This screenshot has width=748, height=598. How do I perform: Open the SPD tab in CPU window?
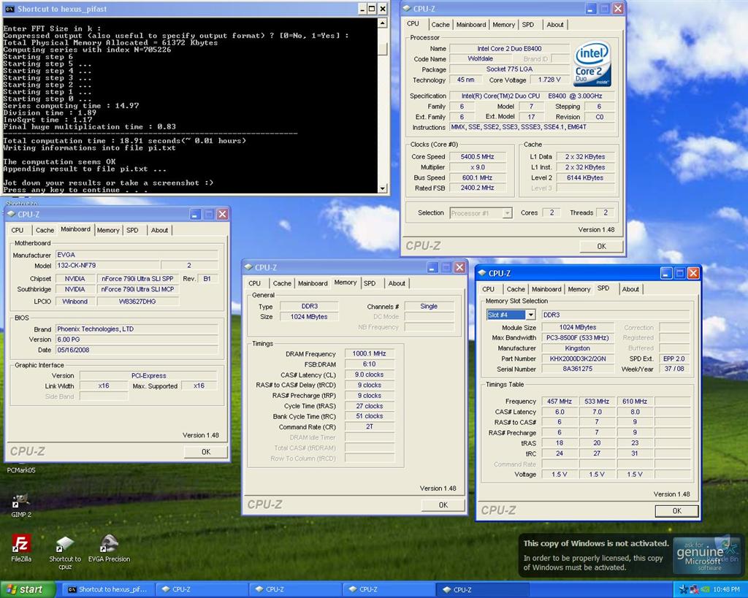pos(528,25)
